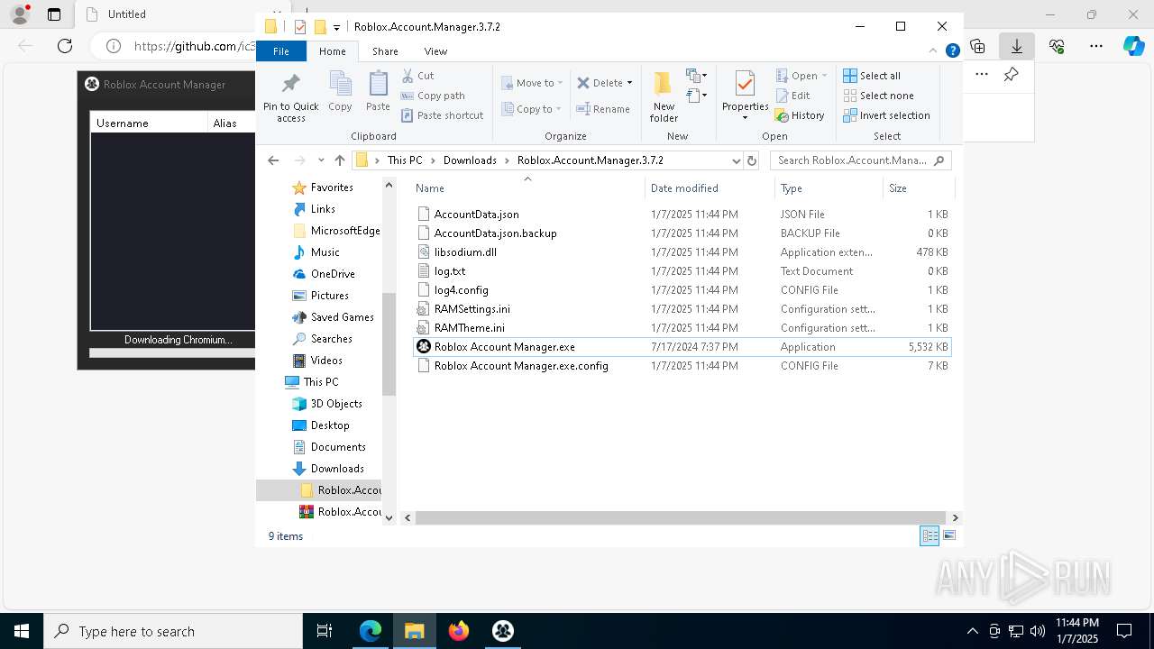Viewport: 1154px width, 649px height.
Task: Select Saved Games in navigation pane
Action: (x=342, y=317)
